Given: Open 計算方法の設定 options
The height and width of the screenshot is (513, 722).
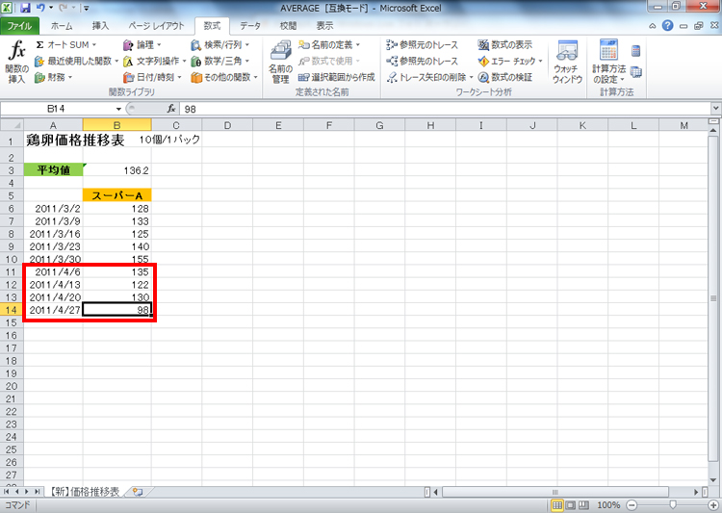Looking at the screenshot, I should pos(608,63).
